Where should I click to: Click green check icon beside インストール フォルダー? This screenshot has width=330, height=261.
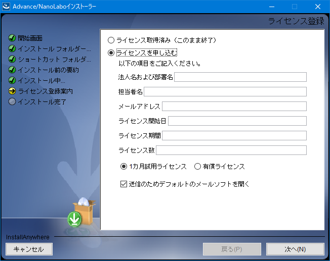click(12, 48)
